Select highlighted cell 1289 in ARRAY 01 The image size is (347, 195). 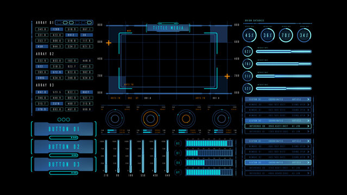[56, 29]
